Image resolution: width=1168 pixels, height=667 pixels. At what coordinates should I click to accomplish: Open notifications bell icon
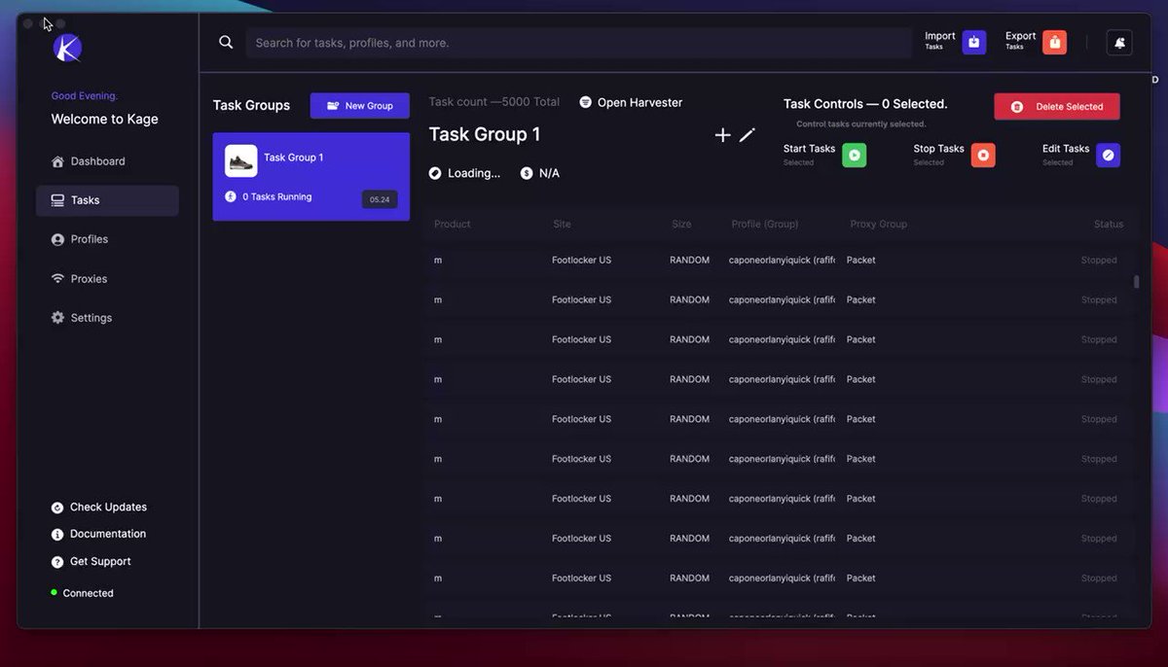point(1119,43)
